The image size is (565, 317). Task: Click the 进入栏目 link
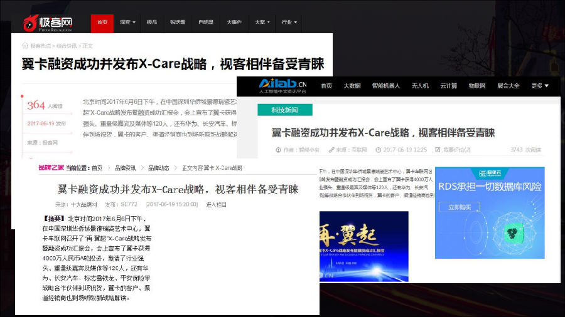click(x=216, y=205)
